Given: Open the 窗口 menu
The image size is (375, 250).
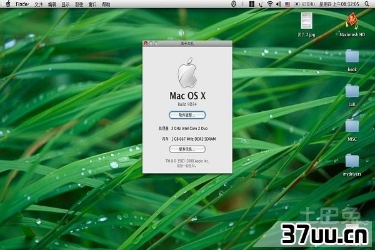Looking at the screenshot, I should tap(92, 4).
